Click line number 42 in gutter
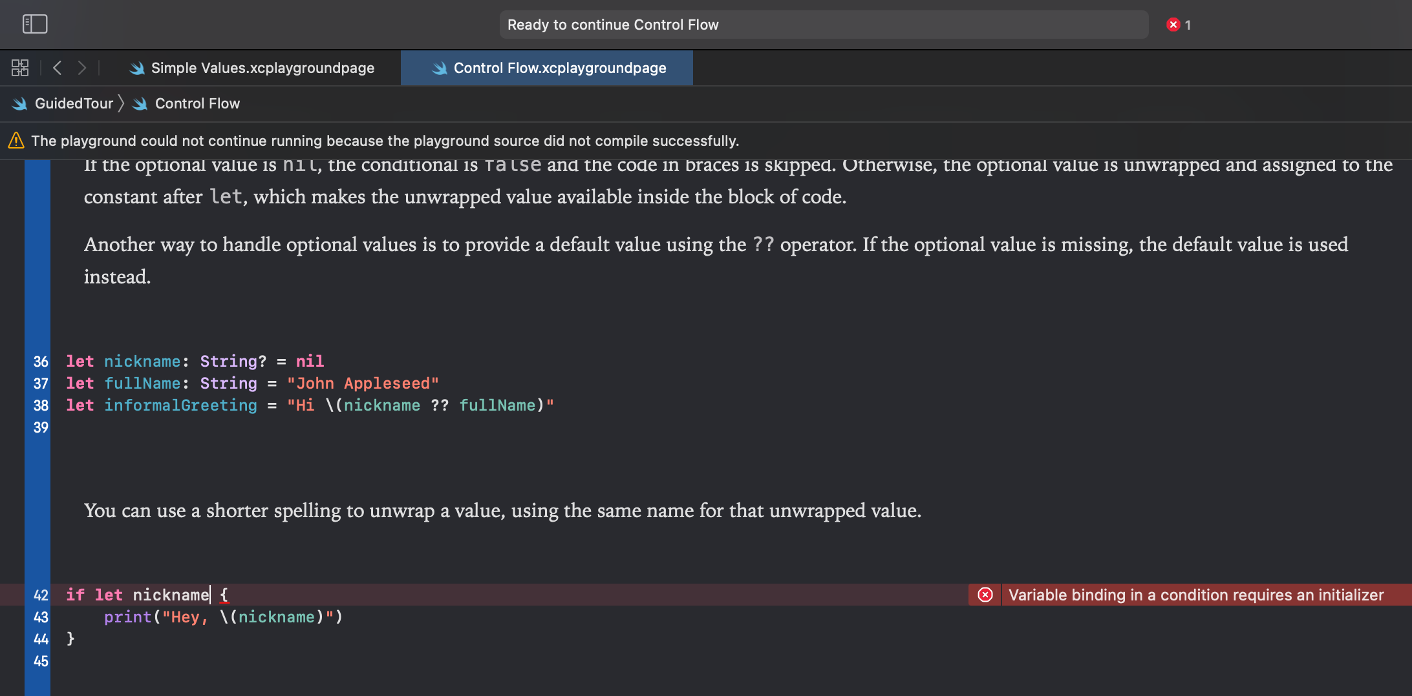Viewport: 1412px width, 696px height. (41, 595)
